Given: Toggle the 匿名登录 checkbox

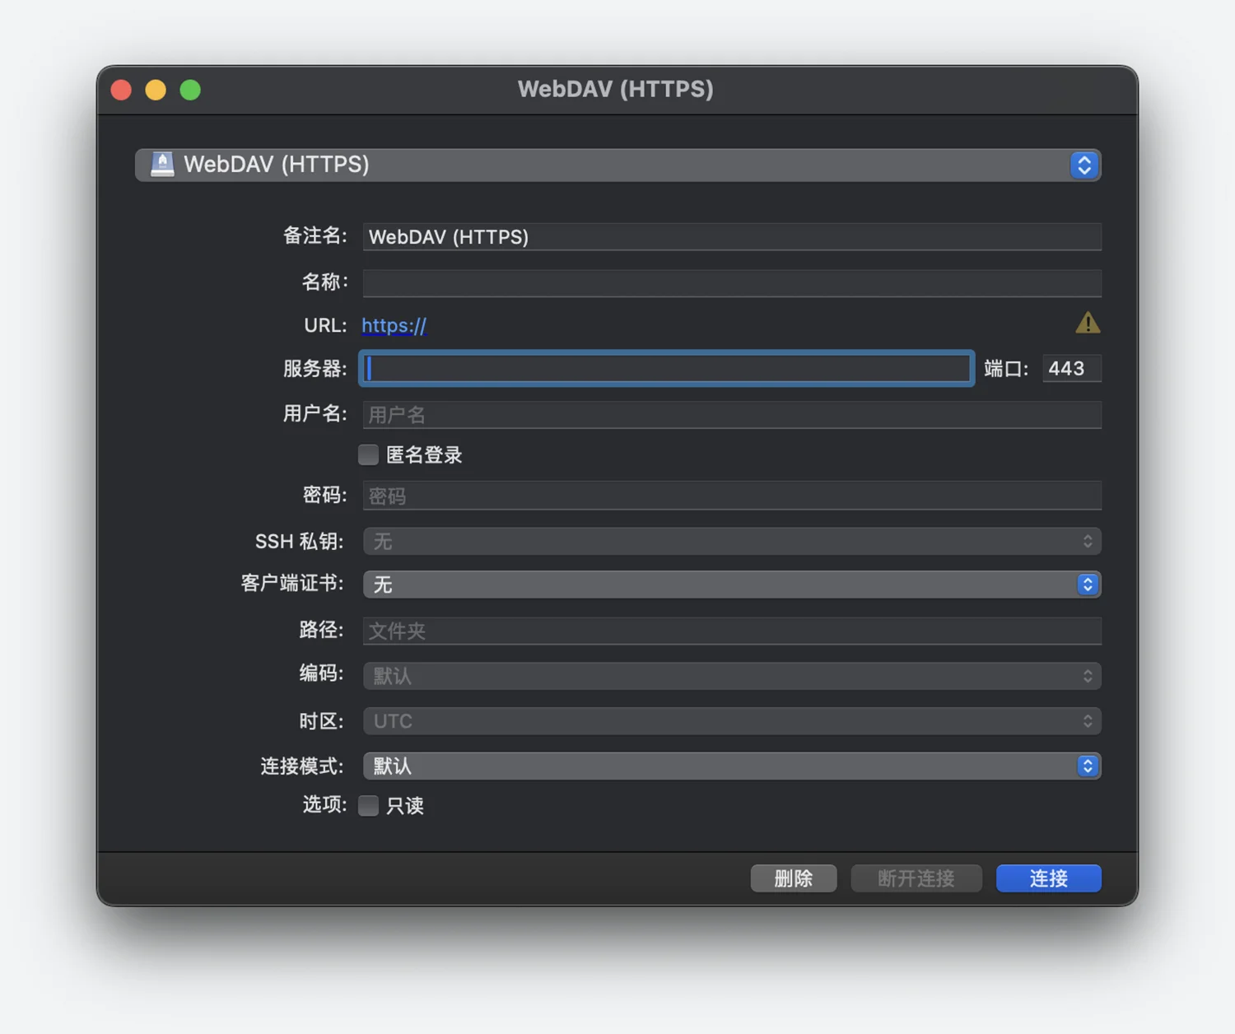Looking at the screenshot, I should (368, 454).
